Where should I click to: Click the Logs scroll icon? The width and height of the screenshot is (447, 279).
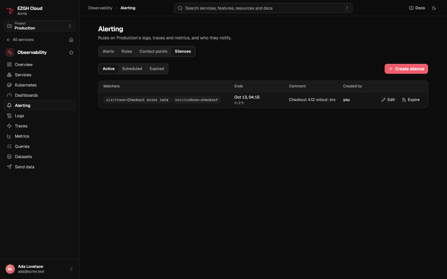point(9,116)
